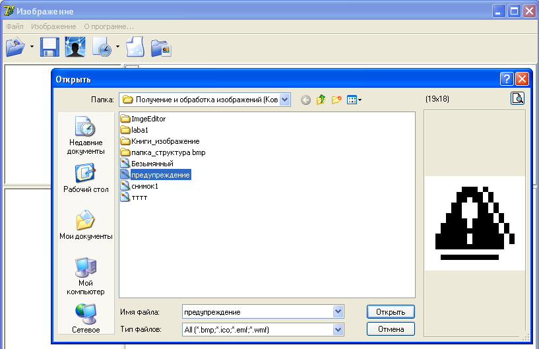
Task: Click the folder with pictures toolbar icon
Action: click(161, 48)
